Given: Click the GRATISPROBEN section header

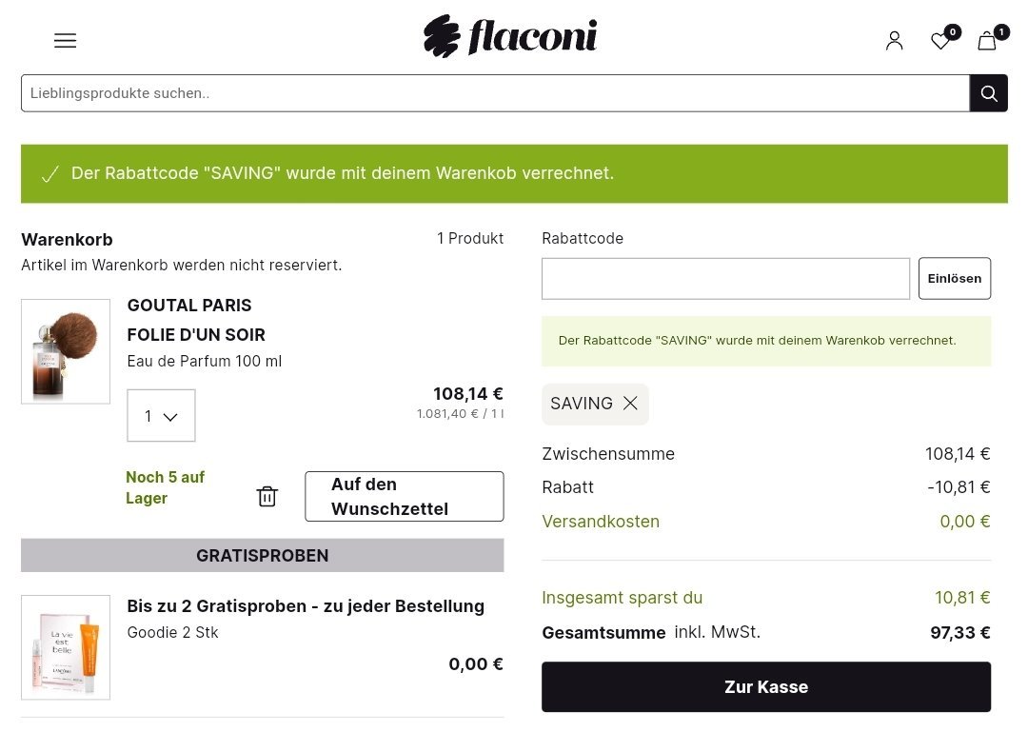Looking at the screenshot, I should point(263,556).
